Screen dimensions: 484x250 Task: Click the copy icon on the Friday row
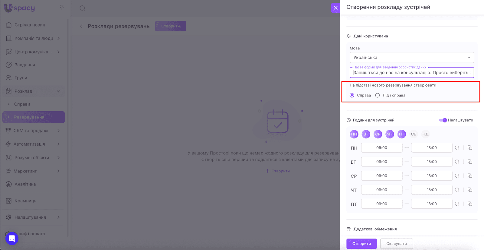(x=470, y=204)
